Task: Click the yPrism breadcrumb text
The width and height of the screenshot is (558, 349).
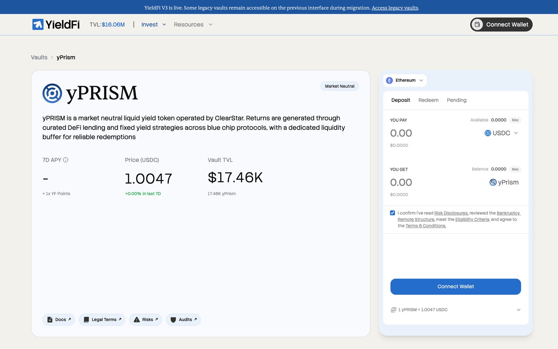Action: point(66,57)
